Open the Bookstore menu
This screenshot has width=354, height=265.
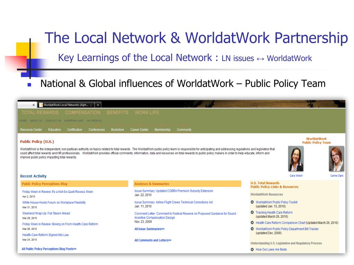(118, 130)
